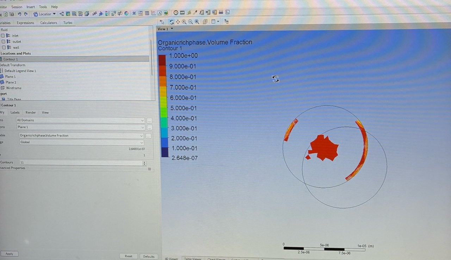Enable the outlet boundary checkbox
Viewport: 451px width, 260px height.
(3, 42)
